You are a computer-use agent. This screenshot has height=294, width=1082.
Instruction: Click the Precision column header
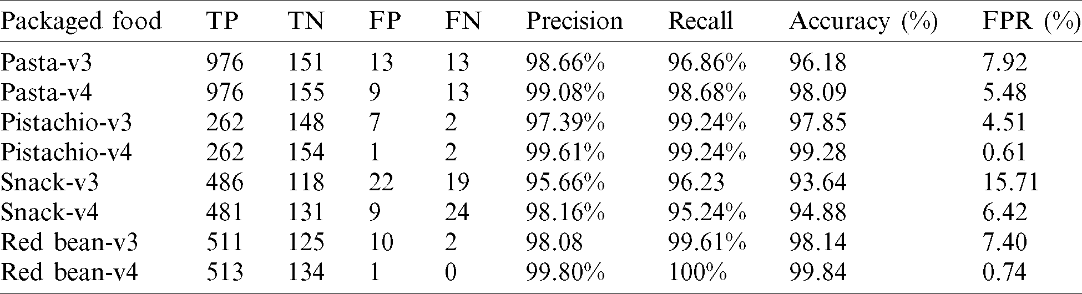[574, 21]
